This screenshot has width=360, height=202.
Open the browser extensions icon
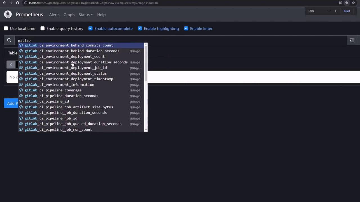click(x=340, y=3)
